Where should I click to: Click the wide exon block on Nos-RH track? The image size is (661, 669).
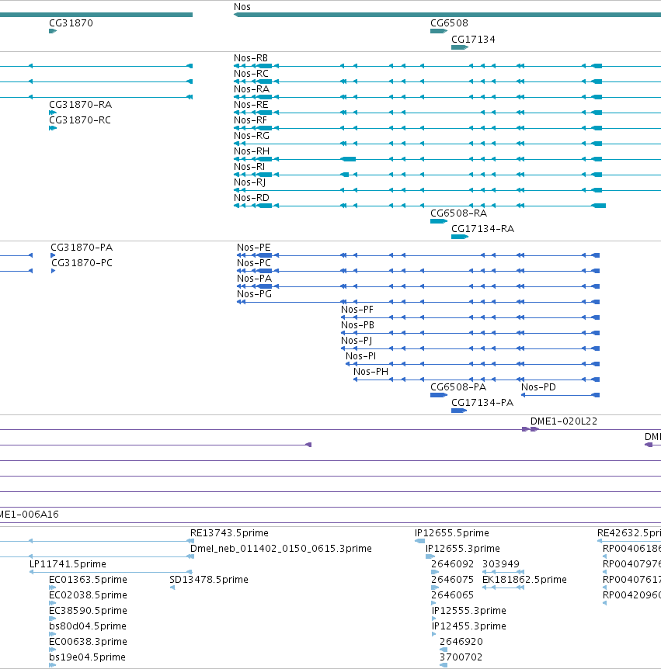click(x=349, y=159)
